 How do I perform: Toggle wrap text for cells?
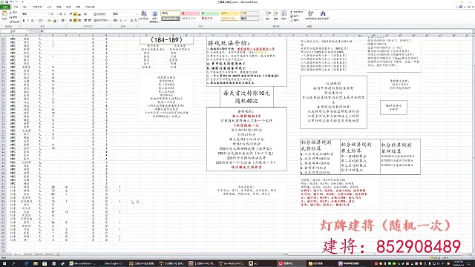(x=100, y=14)
